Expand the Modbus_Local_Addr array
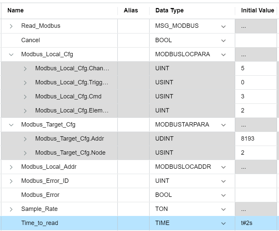The image size is (279, 231). tap(11, 167)
